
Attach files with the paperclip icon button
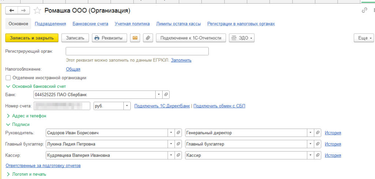pyautogui.click(x=148, y=38)
